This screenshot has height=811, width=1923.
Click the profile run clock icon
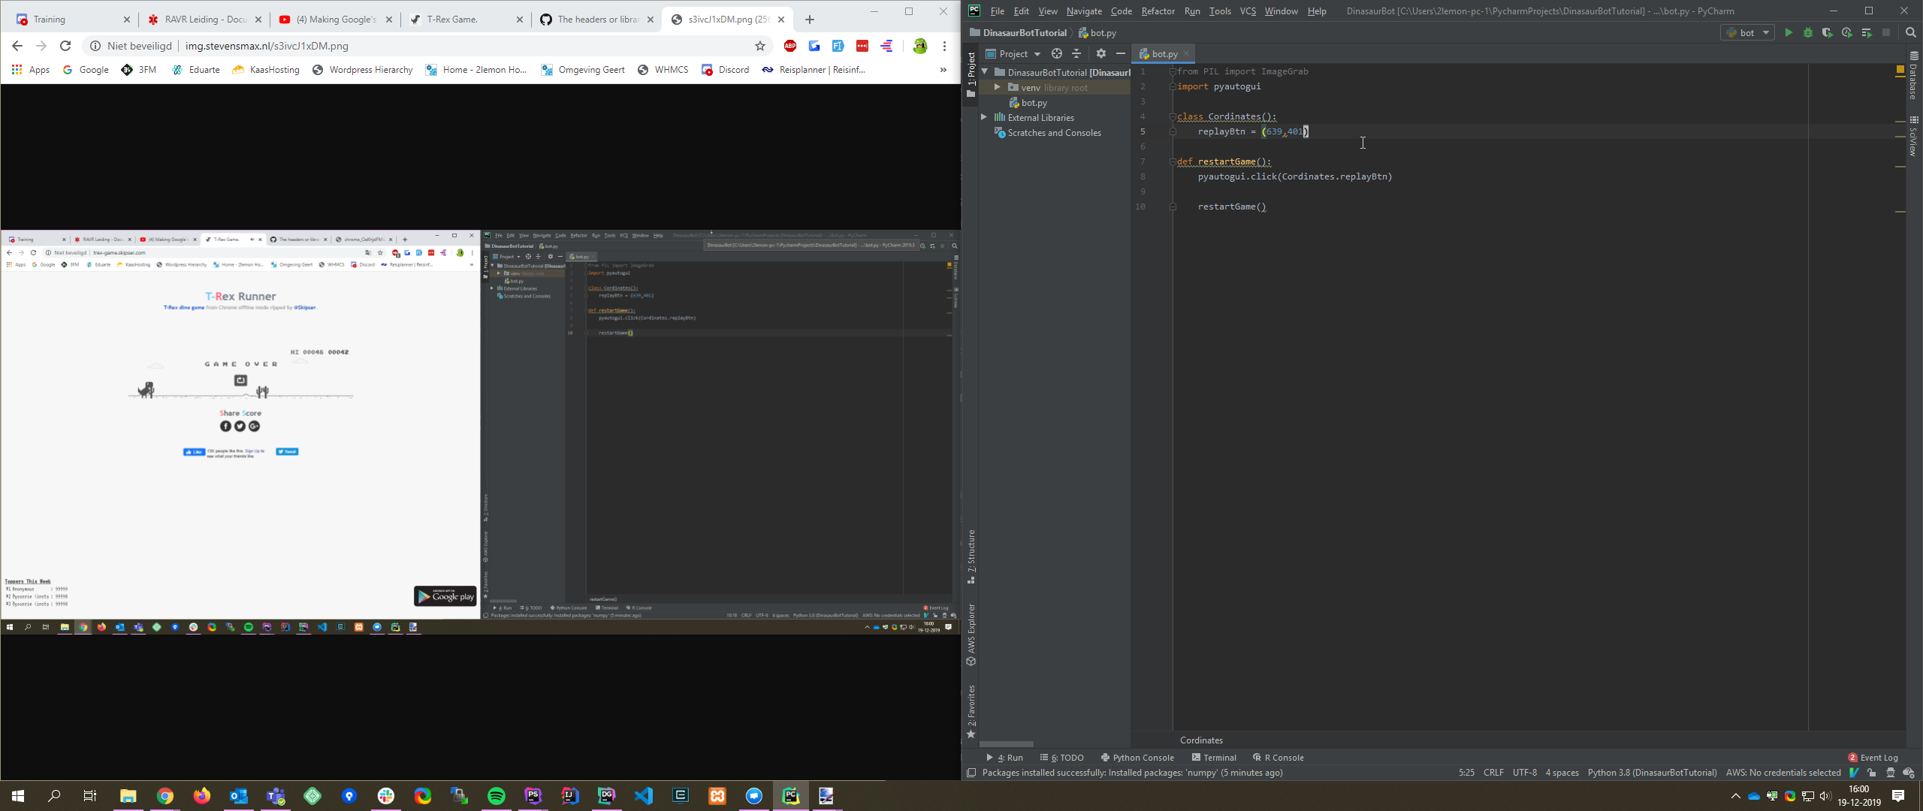pos(1847,33)
